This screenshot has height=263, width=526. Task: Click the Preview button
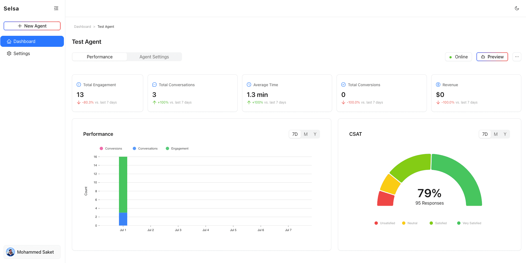(x=492, y=57)
